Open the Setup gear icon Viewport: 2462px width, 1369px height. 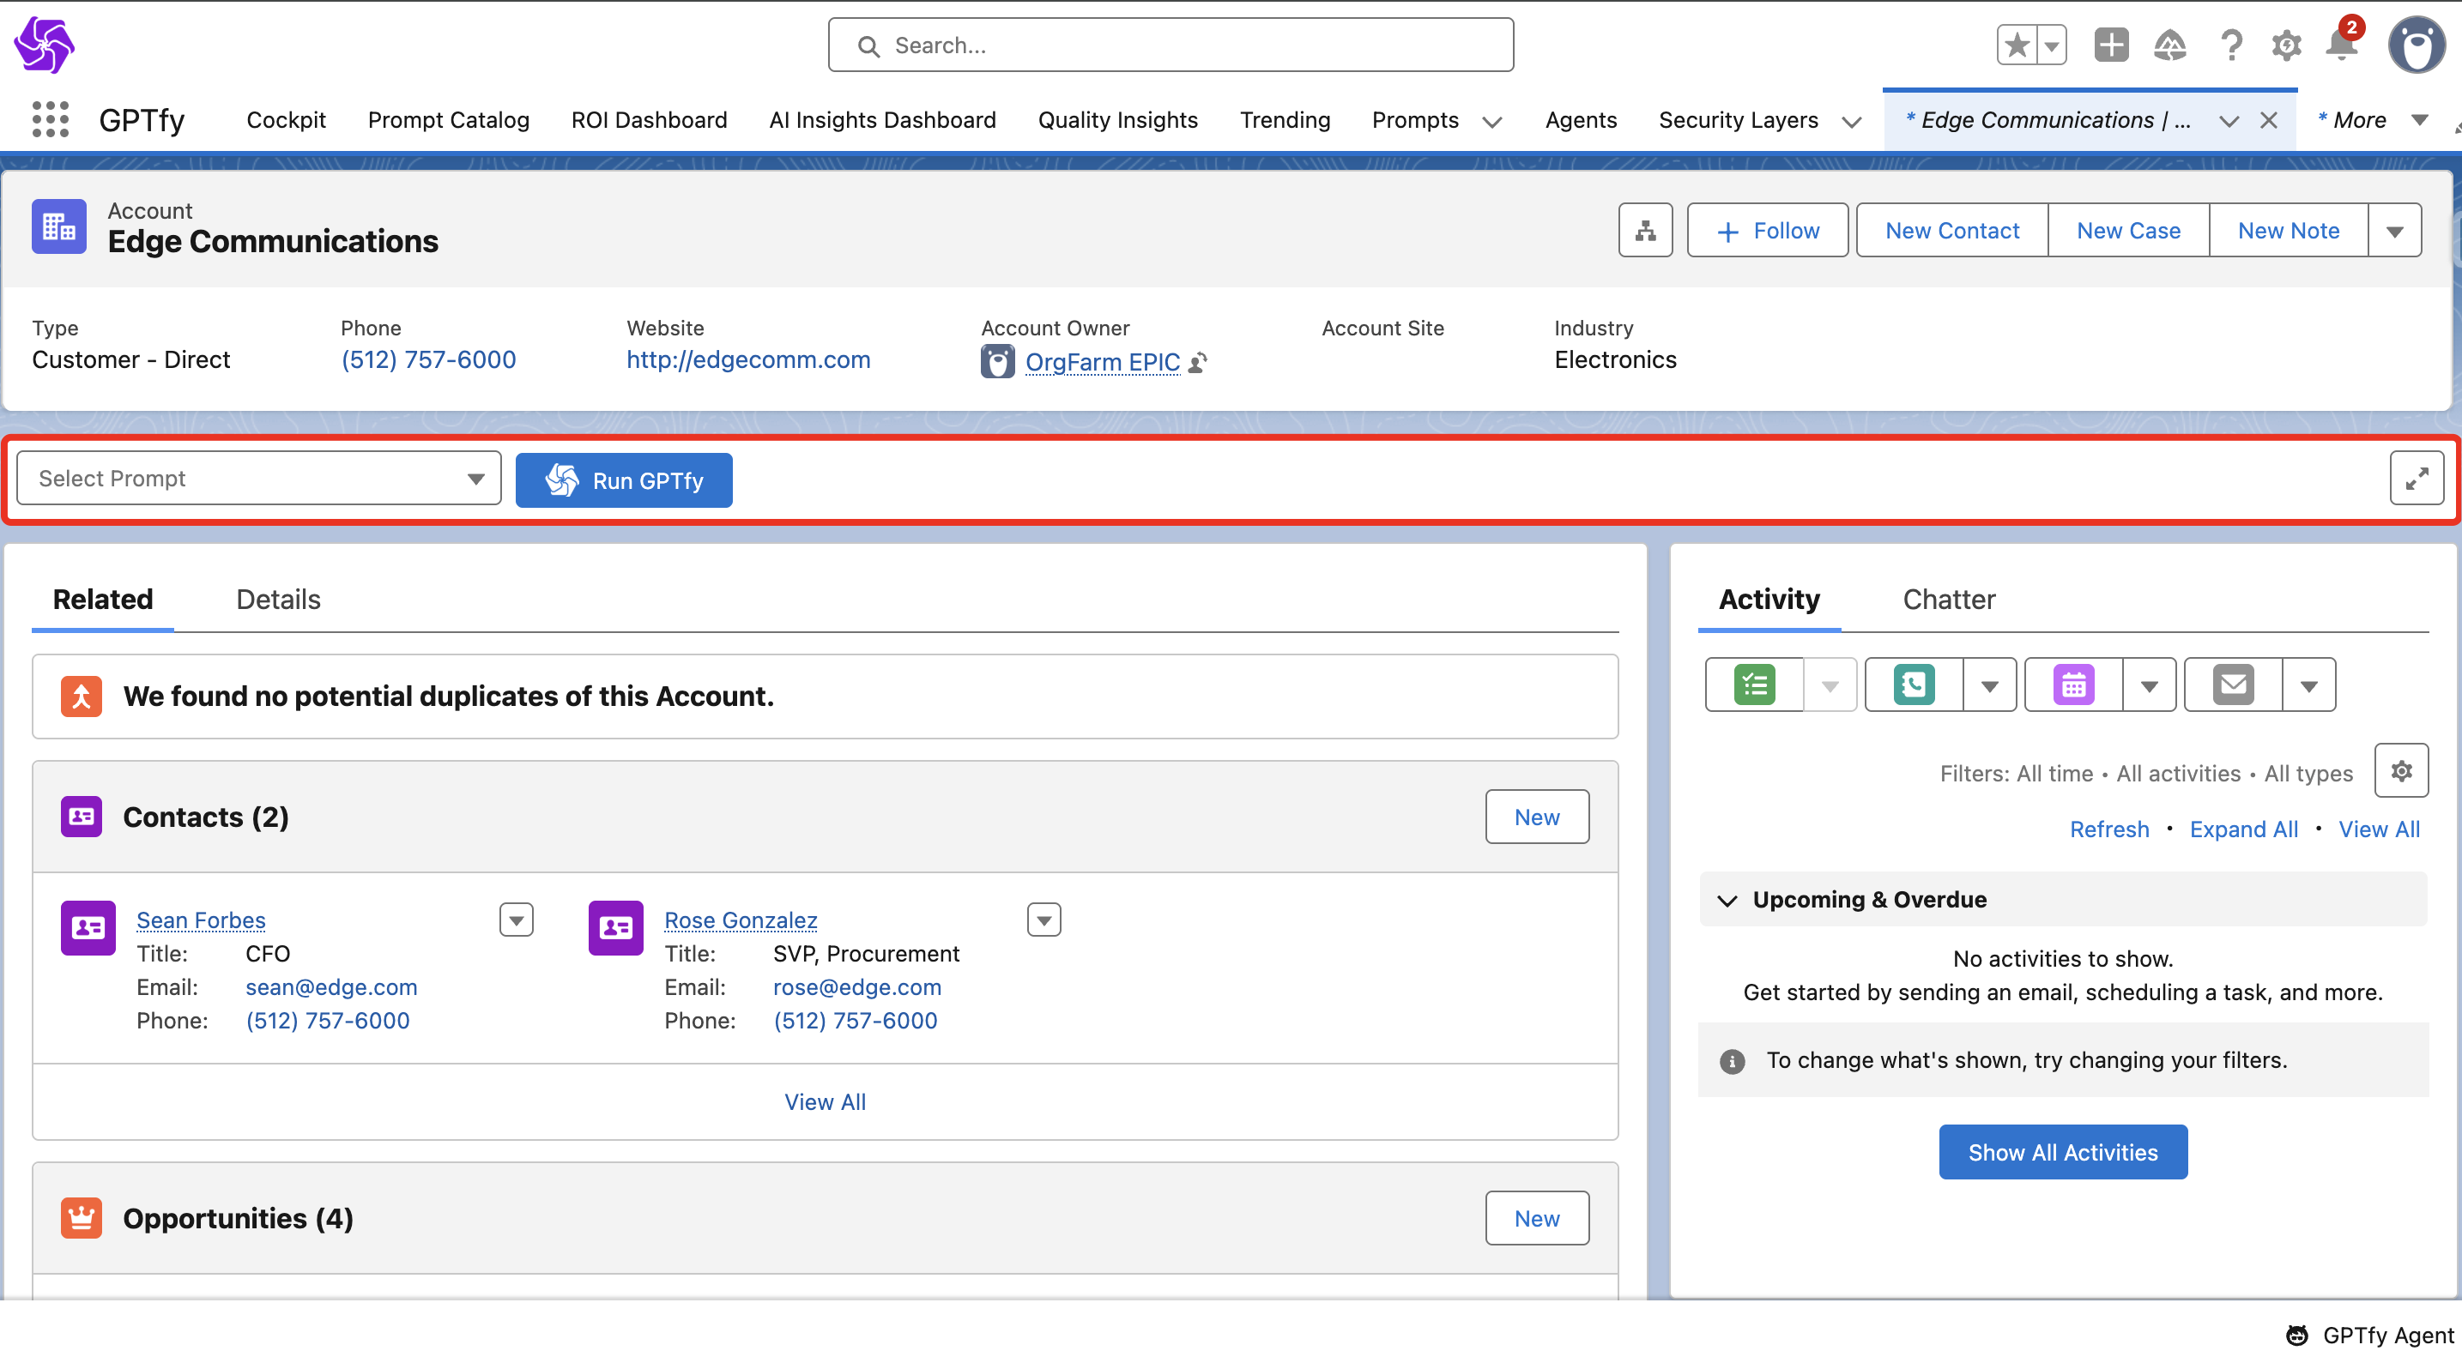[2285, 45]
